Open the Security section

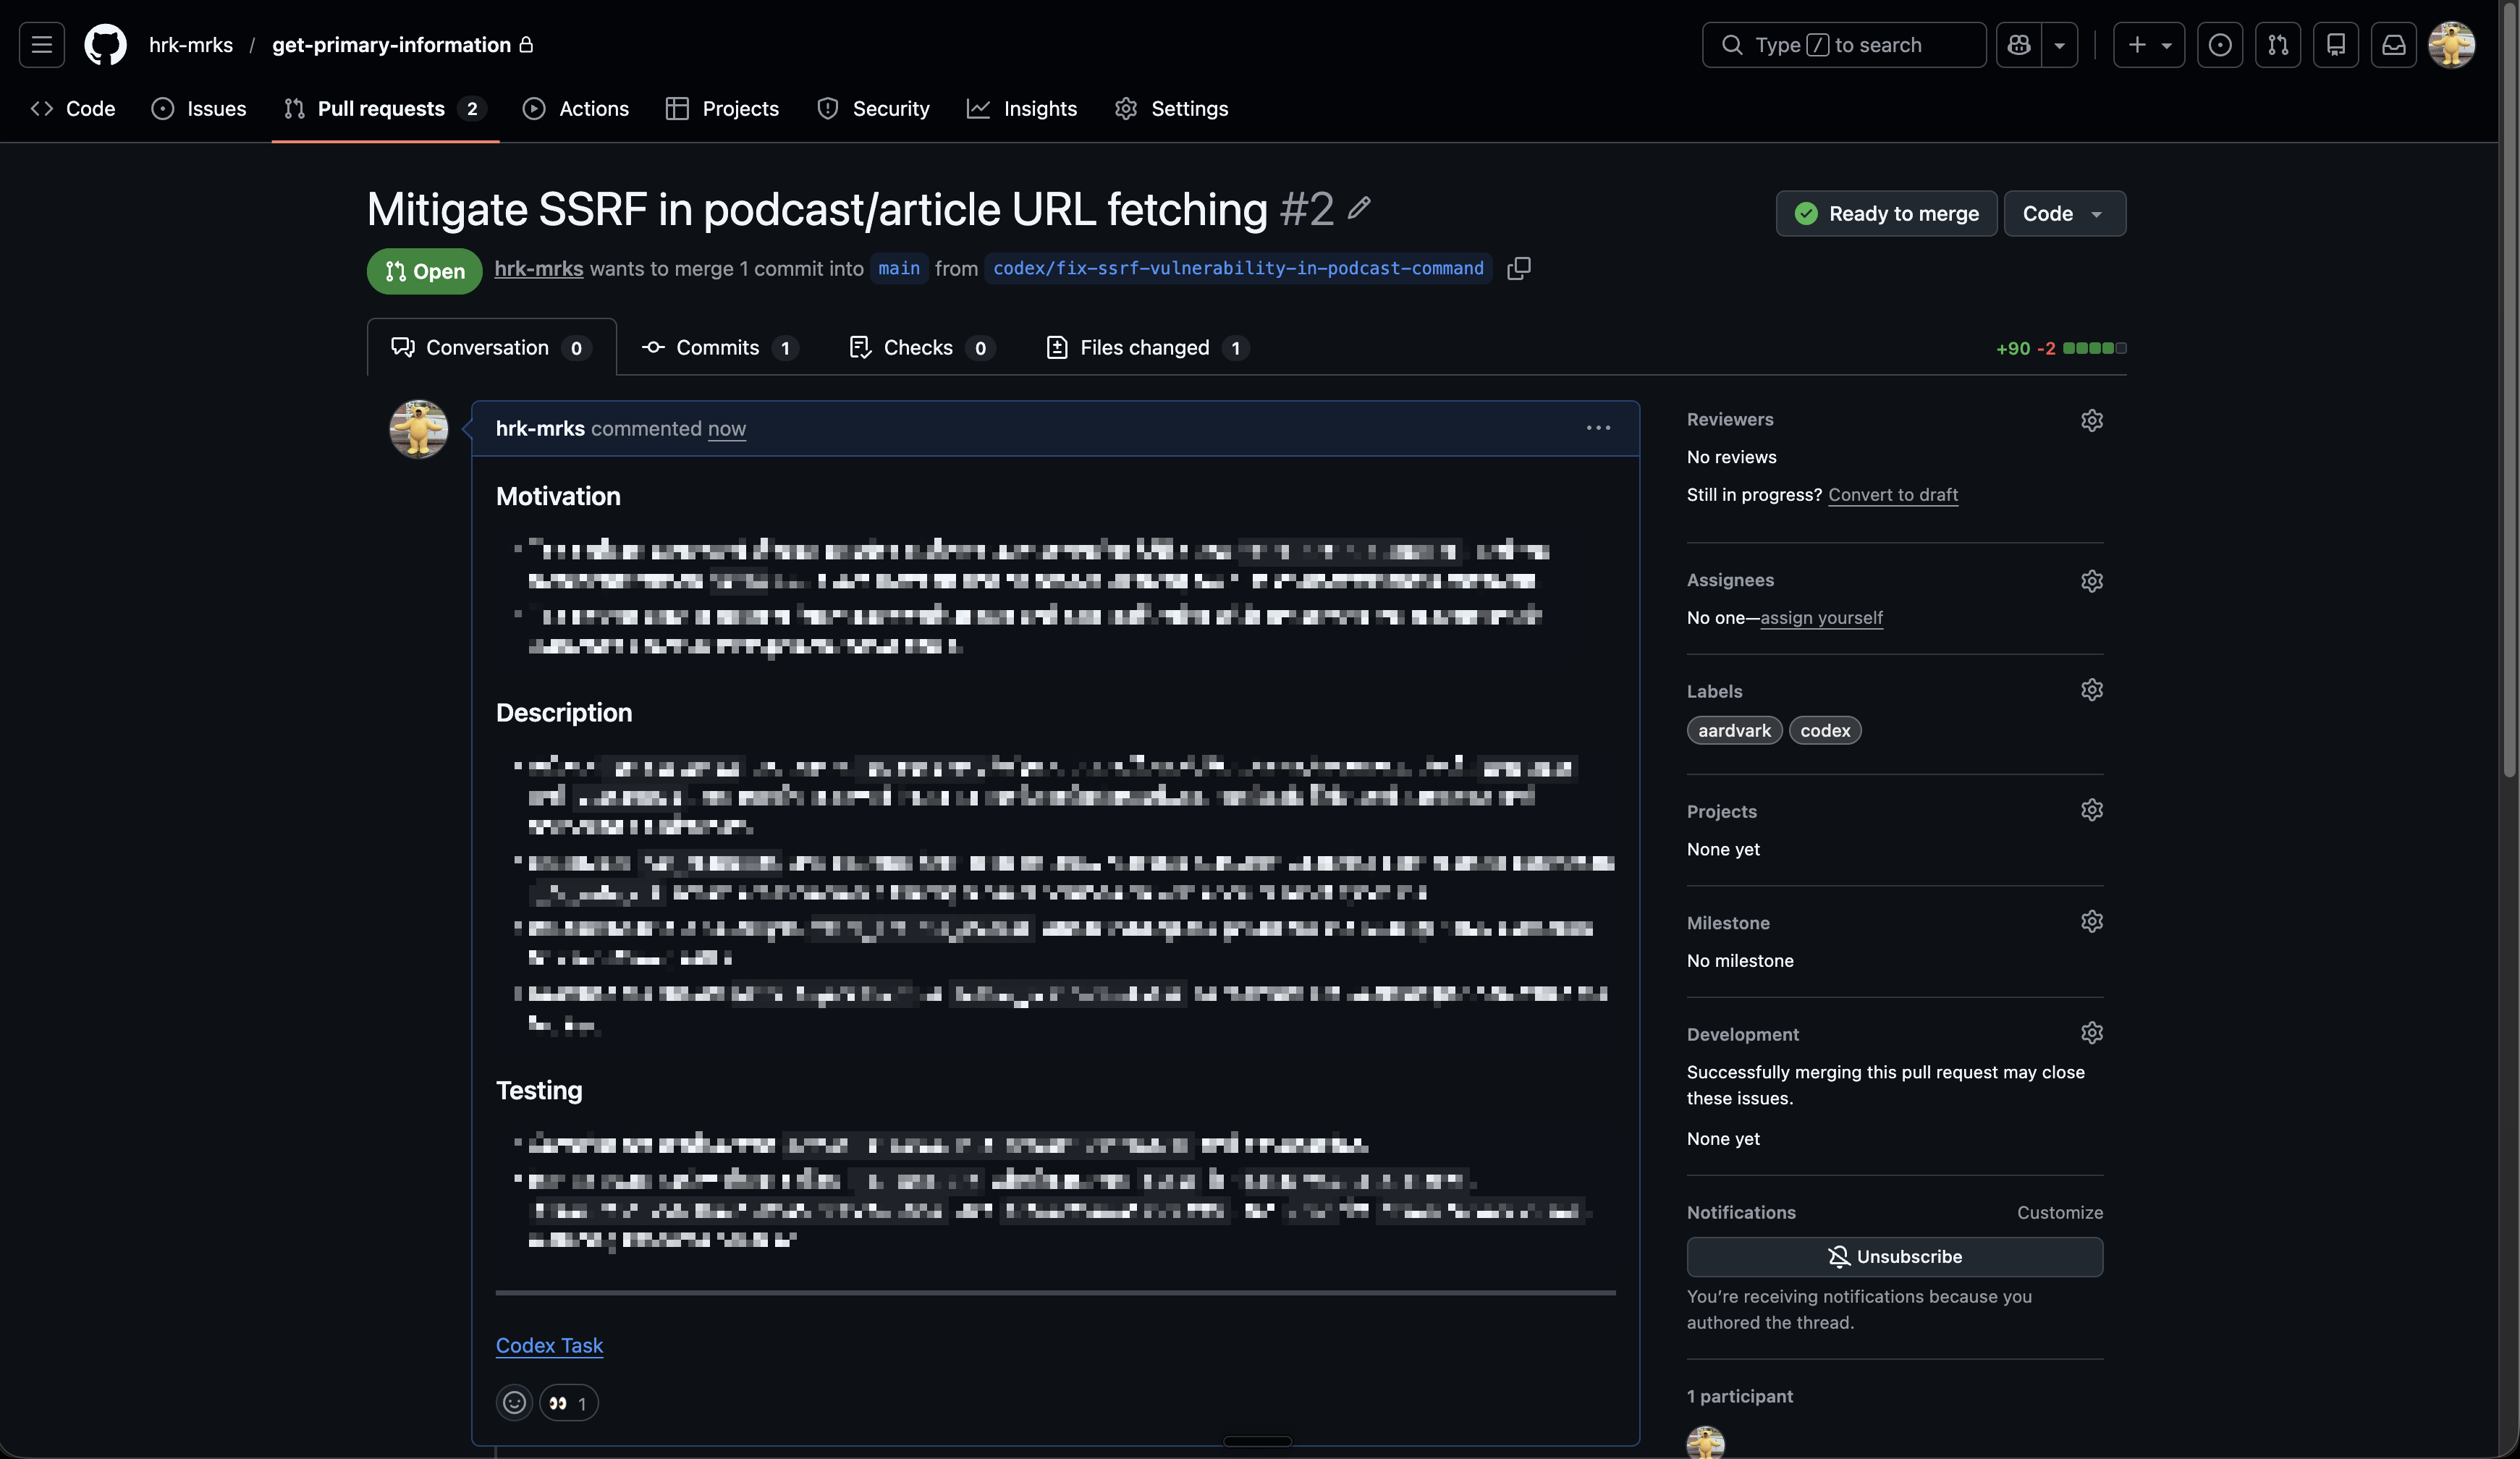[x=872, y=108]
